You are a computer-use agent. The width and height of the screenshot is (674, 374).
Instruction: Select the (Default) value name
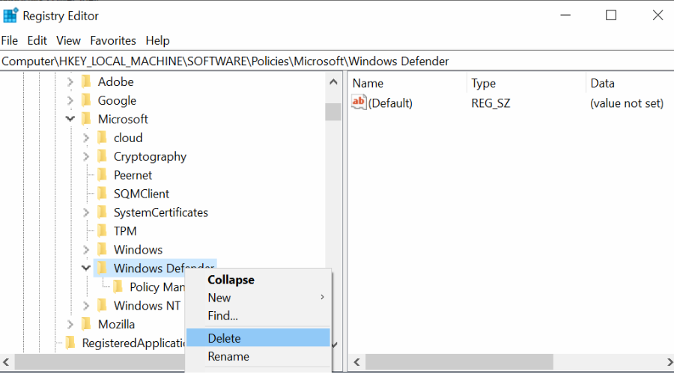(x=390, y=103)
